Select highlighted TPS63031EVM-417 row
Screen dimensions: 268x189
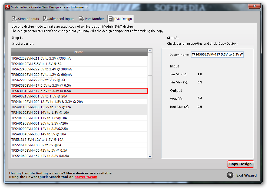tap(79, 91)
